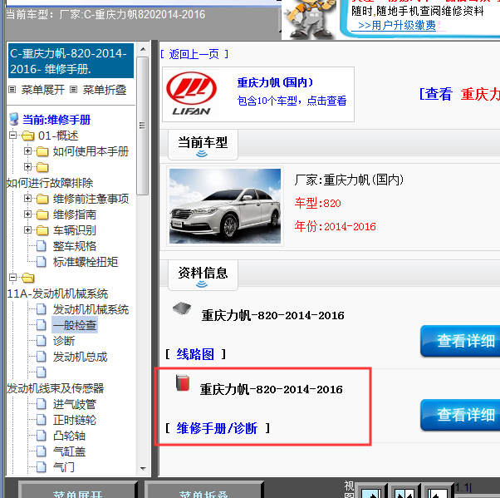Click the 年份:2014-2016 text
This screenshot has height=498, width=500.
[336, 226]
